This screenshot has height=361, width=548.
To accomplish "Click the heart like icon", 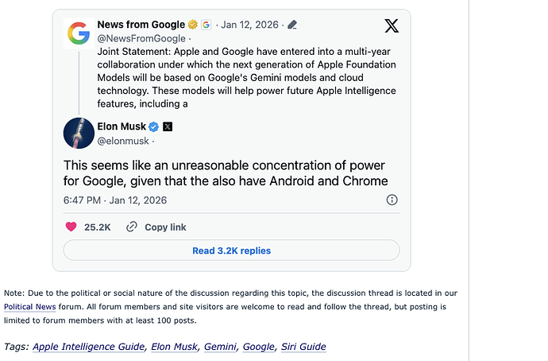I will click(x=71, y=227).
